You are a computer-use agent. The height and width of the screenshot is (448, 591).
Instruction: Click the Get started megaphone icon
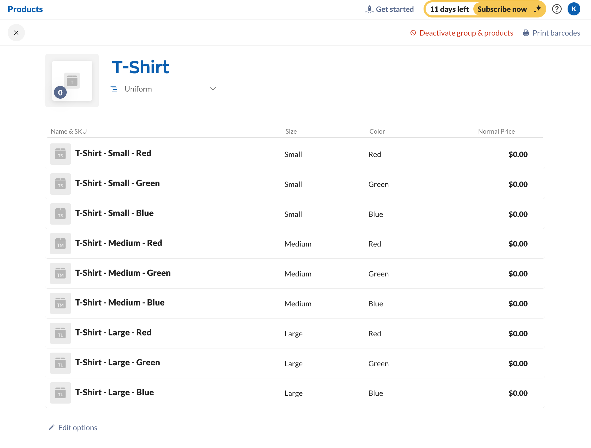point(369,9)
